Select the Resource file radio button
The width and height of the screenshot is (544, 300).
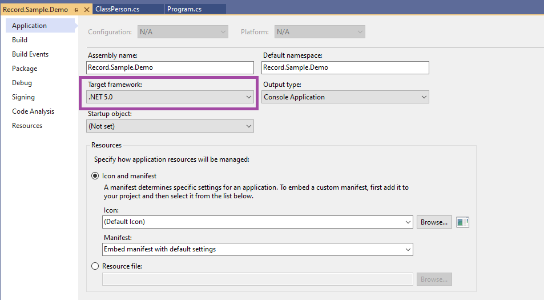coord(95,266)
